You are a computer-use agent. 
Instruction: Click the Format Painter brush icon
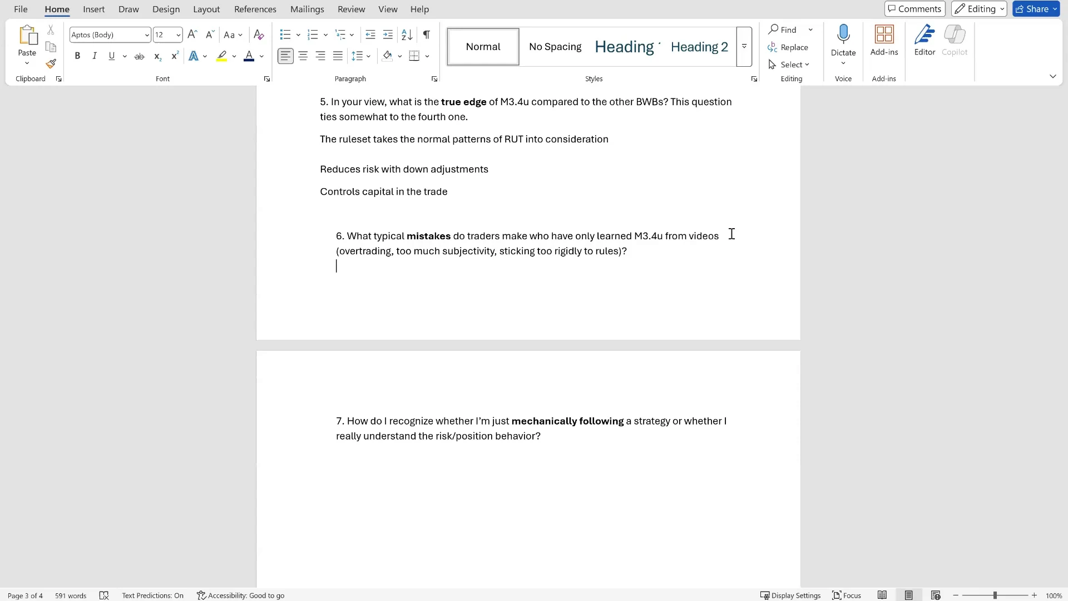[51, 64]
